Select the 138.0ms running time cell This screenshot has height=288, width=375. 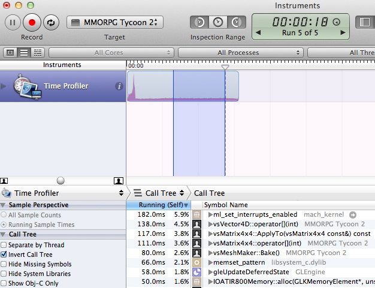151,224
